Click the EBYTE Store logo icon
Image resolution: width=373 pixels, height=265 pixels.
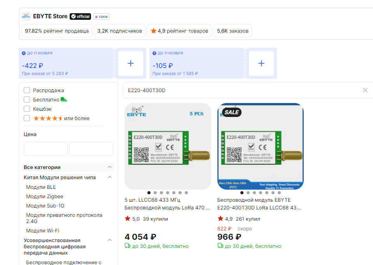coord(26,16)
